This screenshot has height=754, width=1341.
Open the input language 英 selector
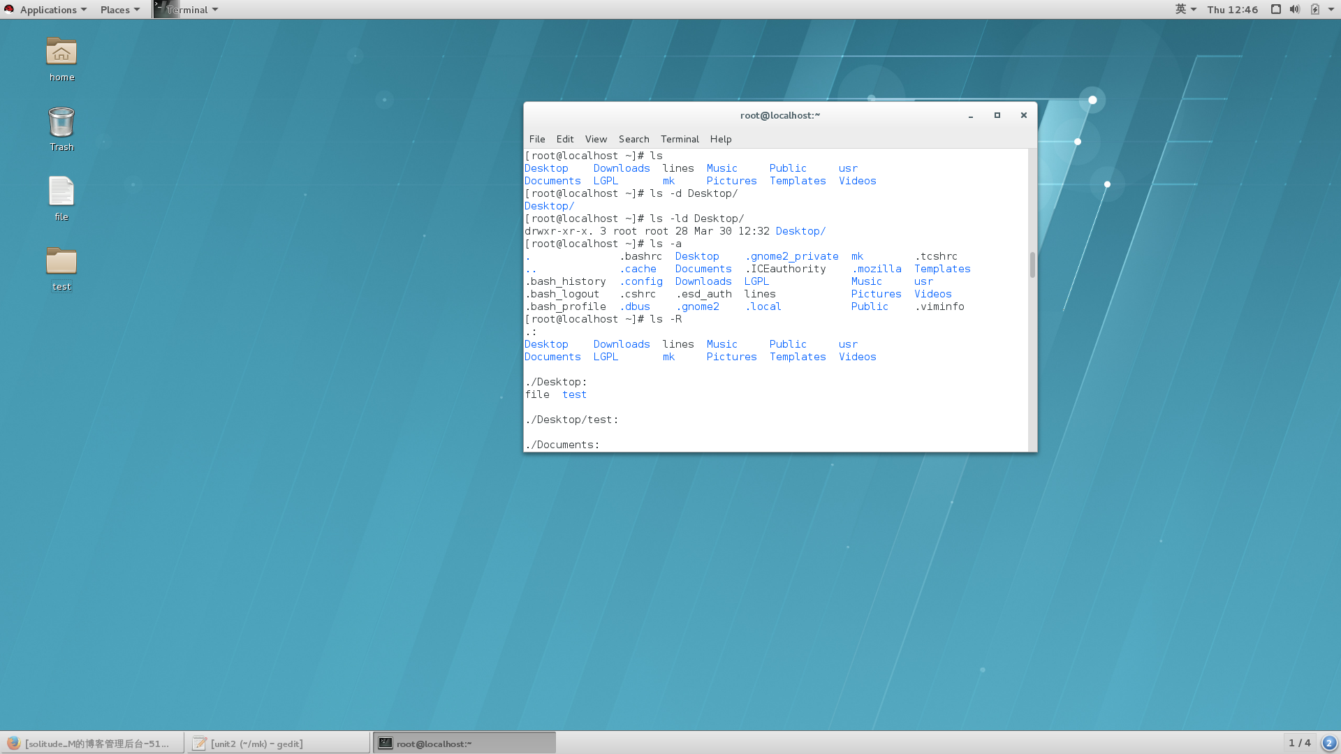[x=1186, y=9]
